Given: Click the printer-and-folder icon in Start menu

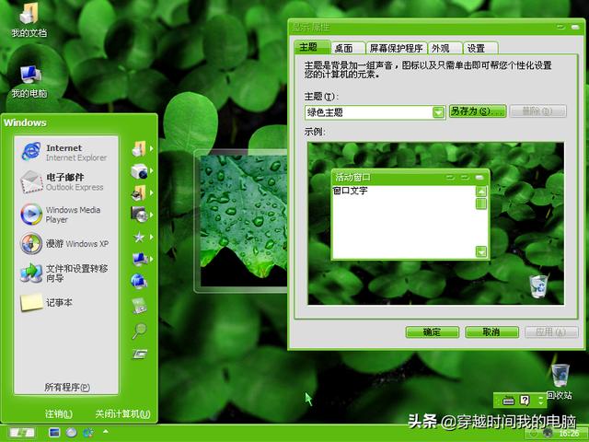Looking at the screenshot, I should 139,192.
